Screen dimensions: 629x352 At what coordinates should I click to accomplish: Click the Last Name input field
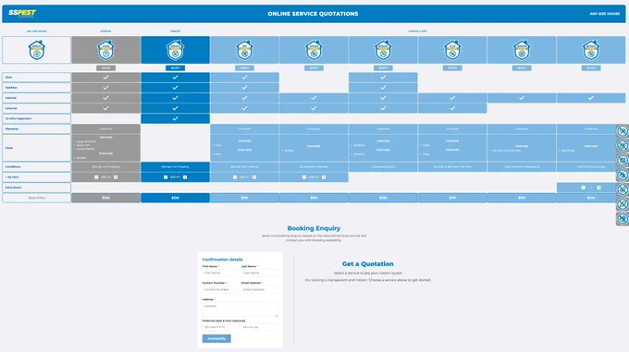point(260,273)
